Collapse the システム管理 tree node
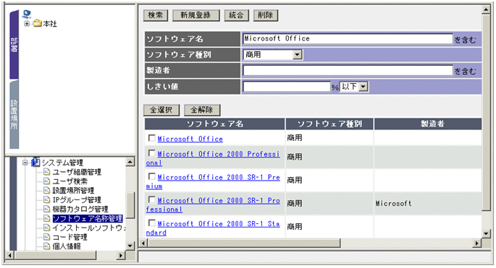 tap(25, 163)
